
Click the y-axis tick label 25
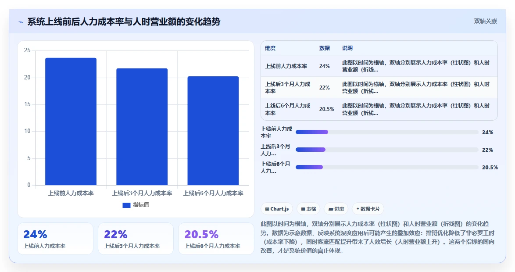pyautogui.click(x=27, y=50)
